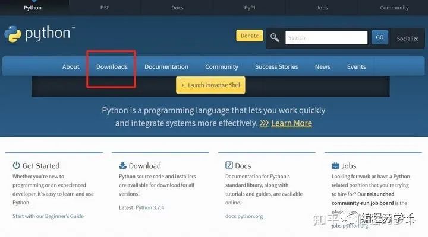Click the Get Started heading
The image size is (428, 237).
click(x=41, y=166)
